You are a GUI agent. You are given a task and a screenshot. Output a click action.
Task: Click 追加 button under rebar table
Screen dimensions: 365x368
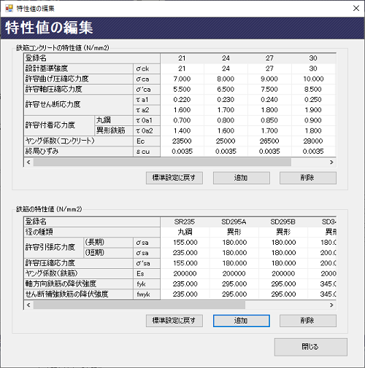tap(242, 321)
